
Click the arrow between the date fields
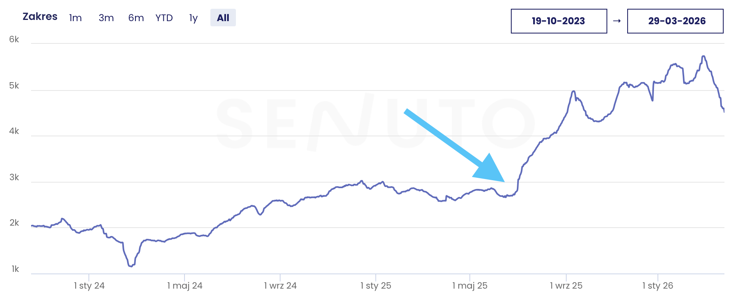[x=617, y=21]
